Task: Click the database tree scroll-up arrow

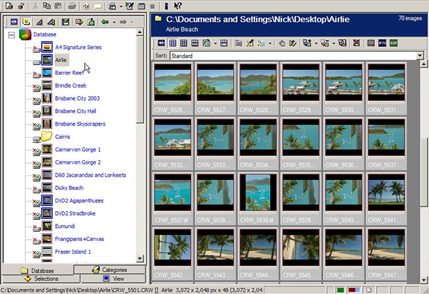Action: [x=140, y=32]
